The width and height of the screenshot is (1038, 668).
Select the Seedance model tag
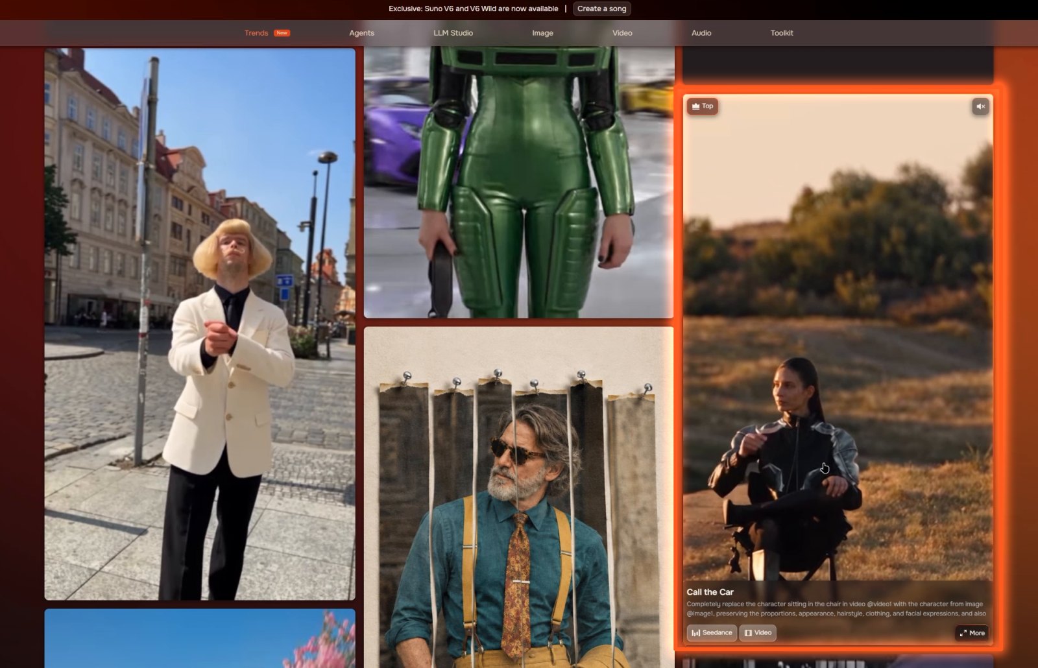coord(712,633)
